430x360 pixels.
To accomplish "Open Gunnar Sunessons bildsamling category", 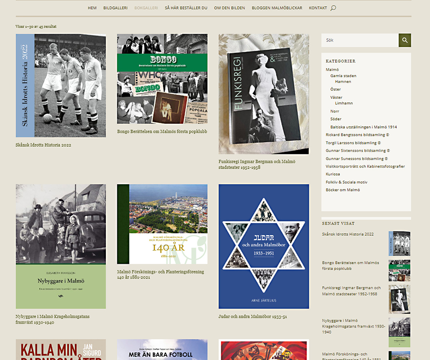I will [x=357, y=159].
